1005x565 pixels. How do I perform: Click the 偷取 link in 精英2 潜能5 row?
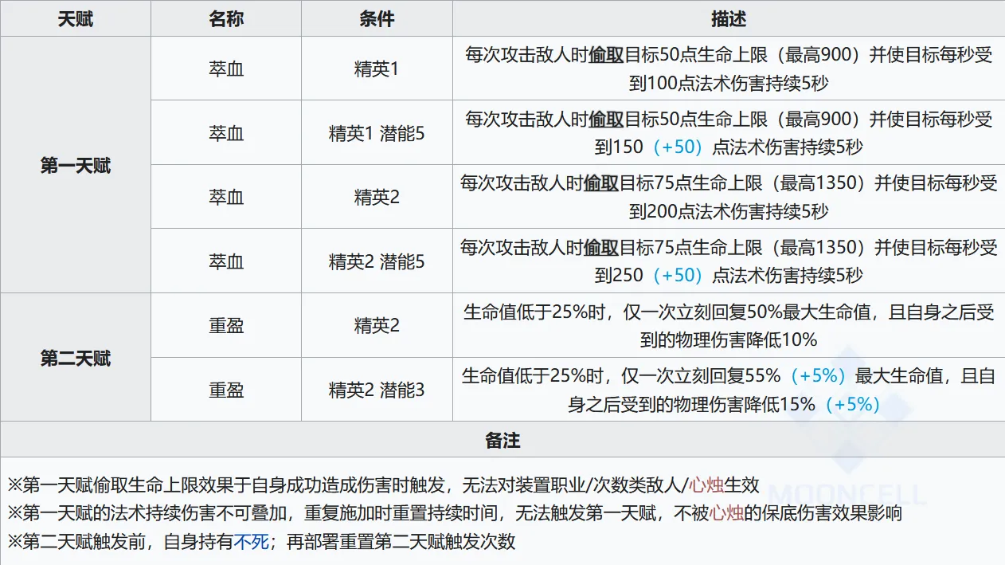tap(601, 248)
